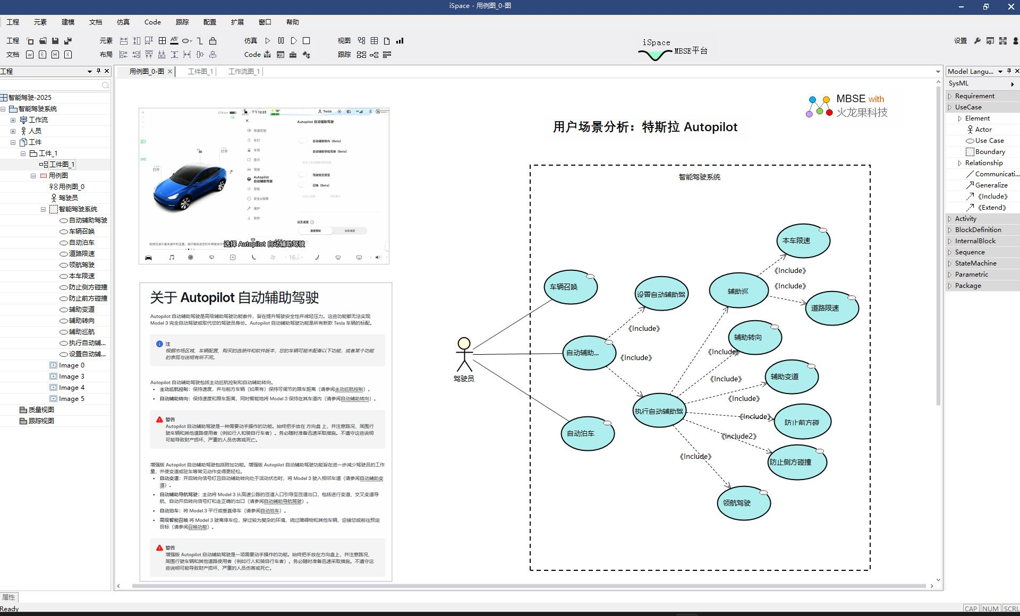This screenshot has width=1020, height=616.
Task: Click the Tesla Autopilot screenshot image
Action: click(x=264, y=186)
